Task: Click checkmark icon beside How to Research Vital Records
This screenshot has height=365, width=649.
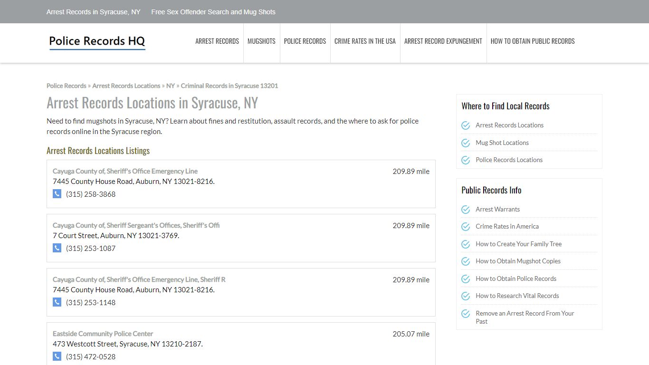Action: point(466,296)
